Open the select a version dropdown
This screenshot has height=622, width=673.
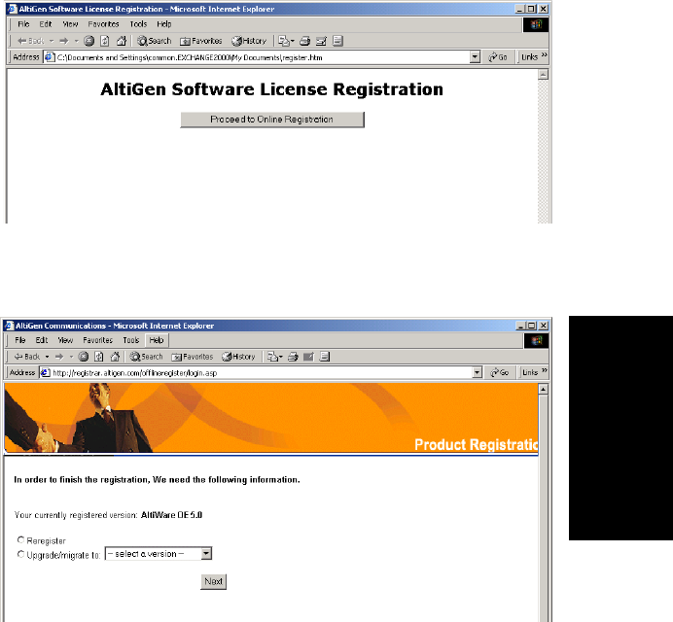click(159, 554)
